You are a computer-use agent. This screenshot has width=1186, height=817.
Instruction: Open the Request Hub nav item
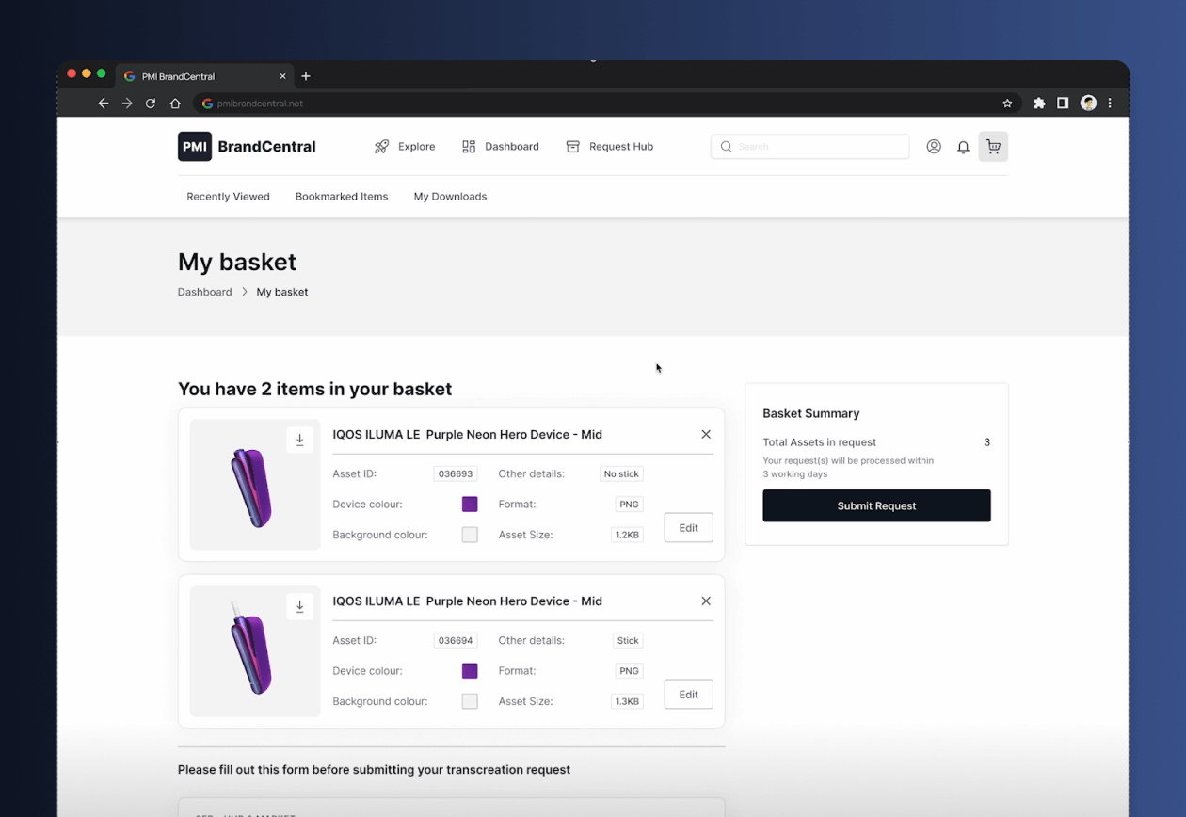point(610,147)
